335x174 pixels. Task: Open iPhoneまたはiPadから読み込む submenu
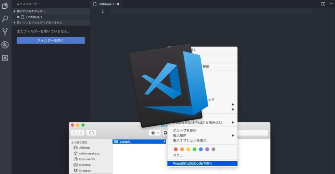pyautogui.click(x=202, y=123)
